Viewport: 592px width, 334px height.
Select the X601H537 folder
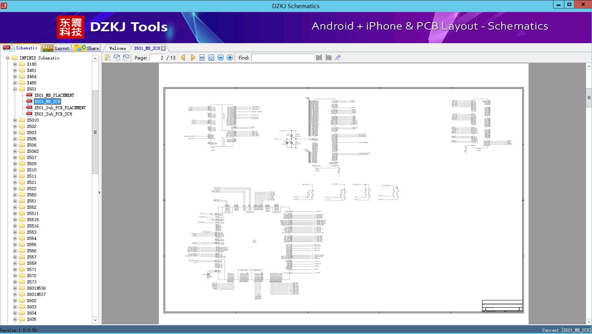(36, 294)
